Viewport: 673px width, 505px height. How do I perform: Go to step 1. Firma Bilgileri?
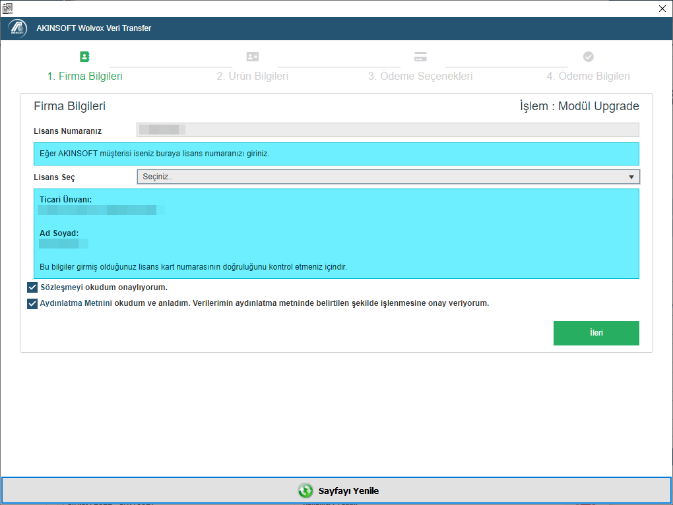tap(84, 76)
